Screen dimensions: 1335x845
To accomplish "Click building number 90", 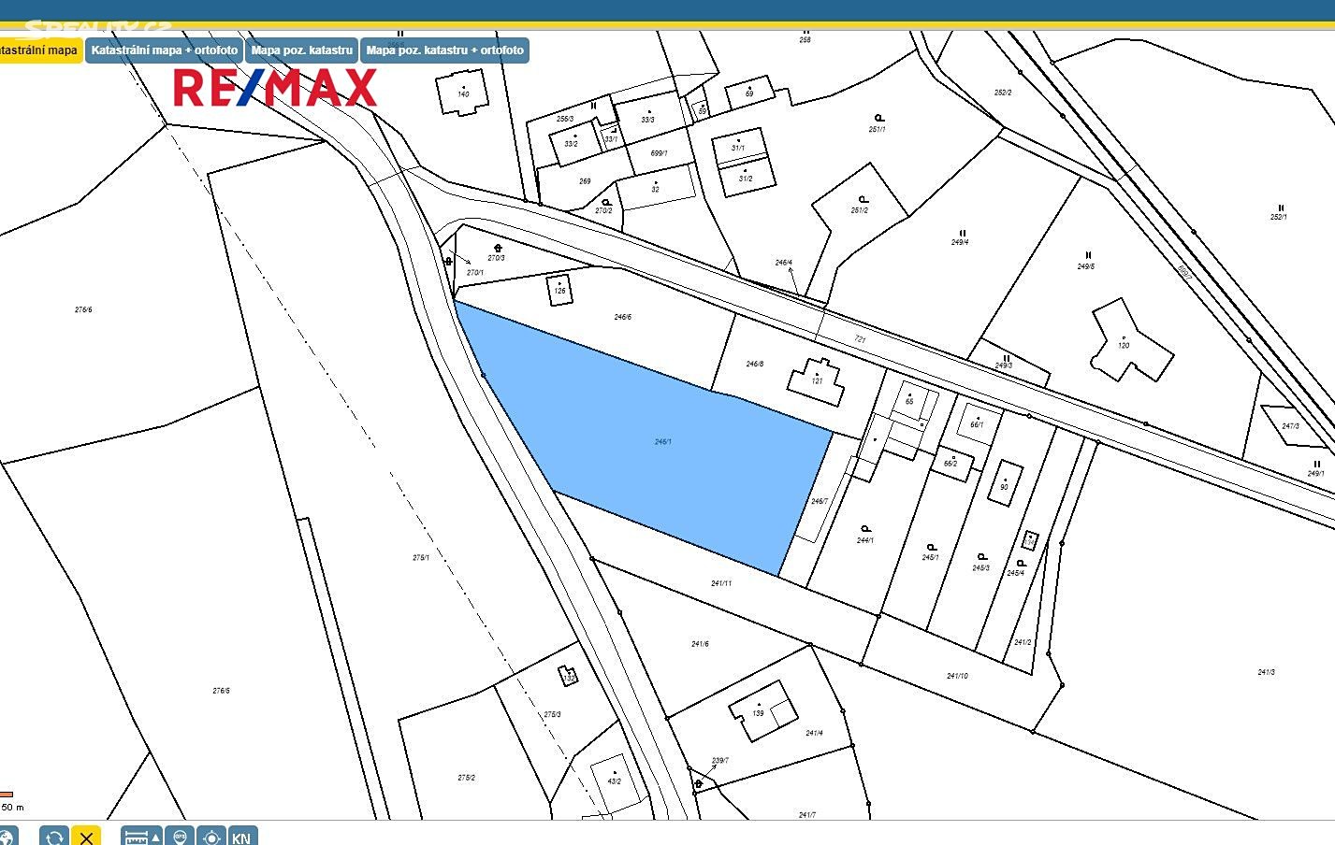I will [x=1005, y=487].
